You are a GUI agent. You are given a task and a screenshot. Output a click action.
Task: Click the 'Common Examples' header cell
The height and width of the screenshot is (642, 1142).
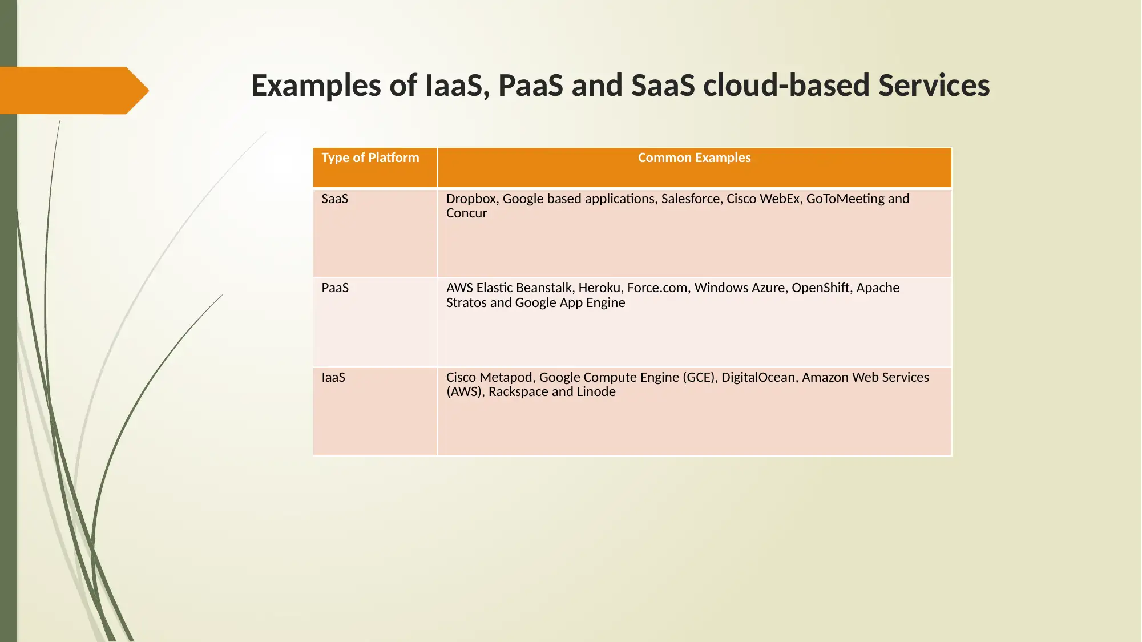click(x=695, y=167)
